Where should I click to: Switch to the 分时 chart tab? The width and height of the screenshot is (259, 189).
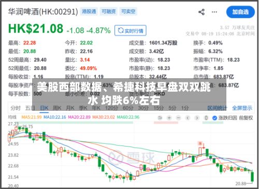coord(16,108)
